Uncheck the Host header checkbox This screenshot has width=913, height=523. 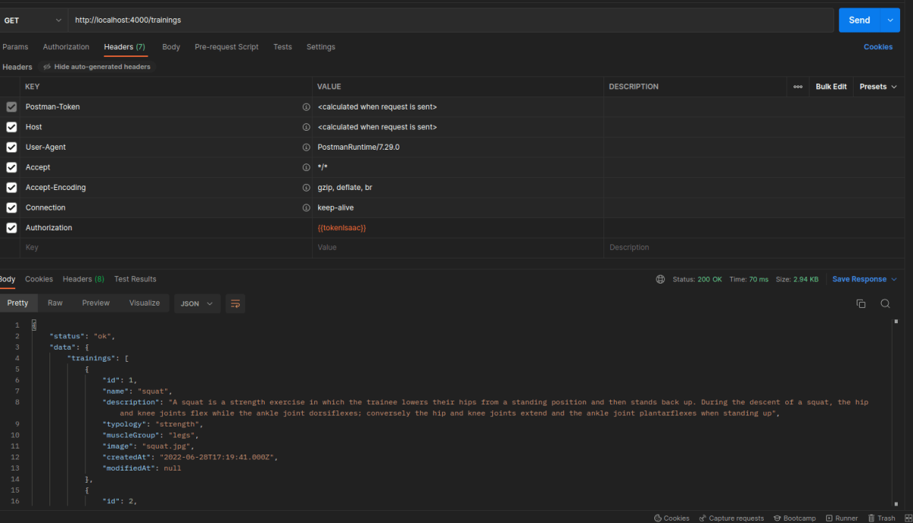click(x=11, y=127)
